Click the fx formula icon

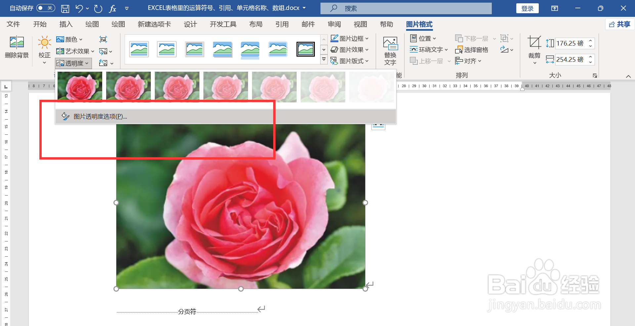112,8
